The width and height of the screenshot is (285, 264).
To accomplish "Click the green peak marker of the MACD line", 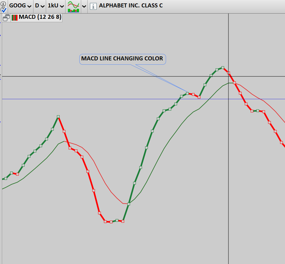I will (x=59, y=116).
